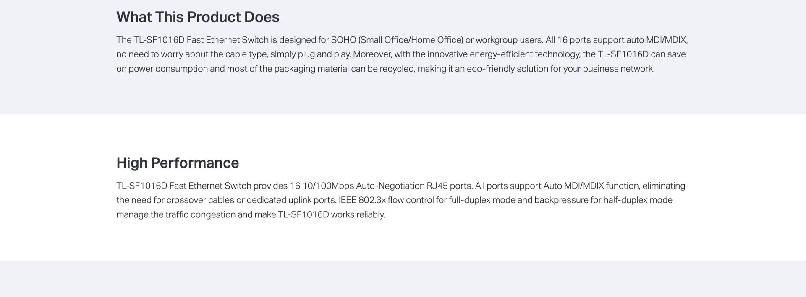Click the "High Performance" heading
806x297 pixels.
click(x=178, y=163)
